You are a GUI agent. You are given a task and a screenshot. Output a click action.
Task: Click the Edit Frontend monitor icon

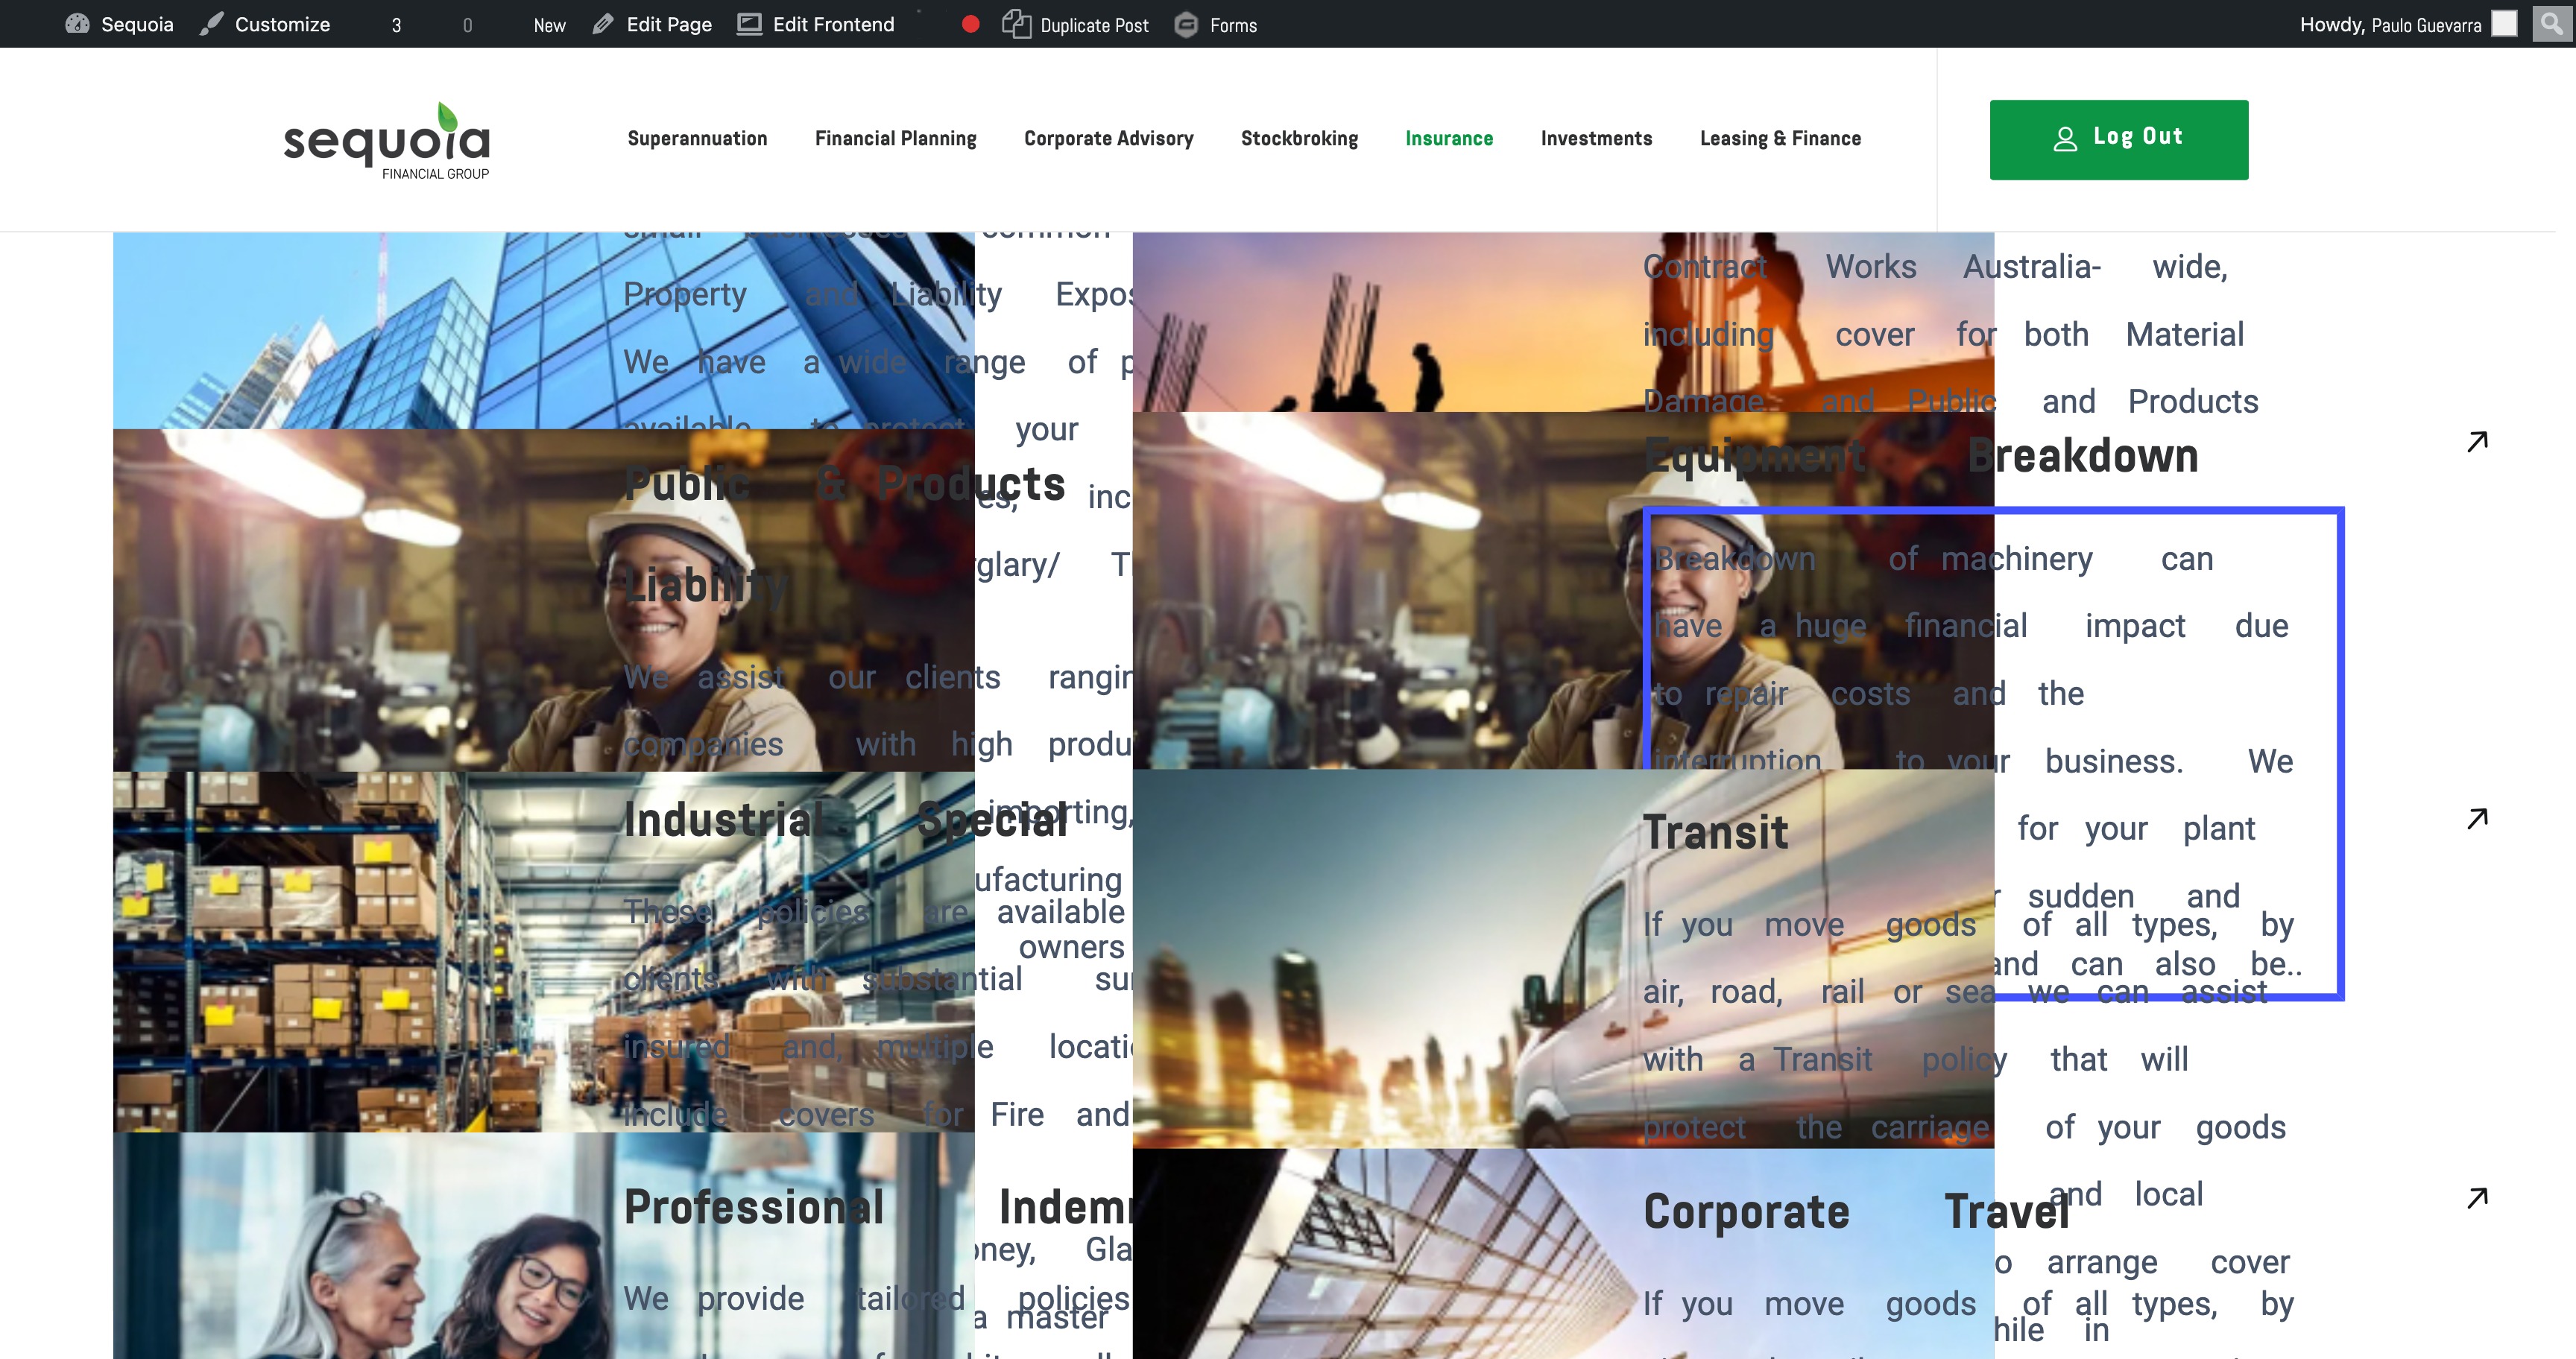749,24
